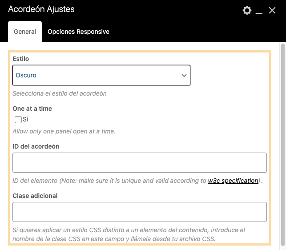Click the Acordeón Ajustes title text
286x250 pixels.
tap(41, 9)
